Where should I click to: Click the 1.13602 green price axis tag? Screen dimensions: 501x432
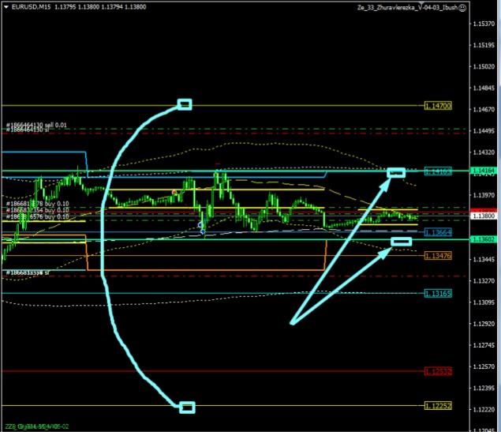tap(483, 239)
